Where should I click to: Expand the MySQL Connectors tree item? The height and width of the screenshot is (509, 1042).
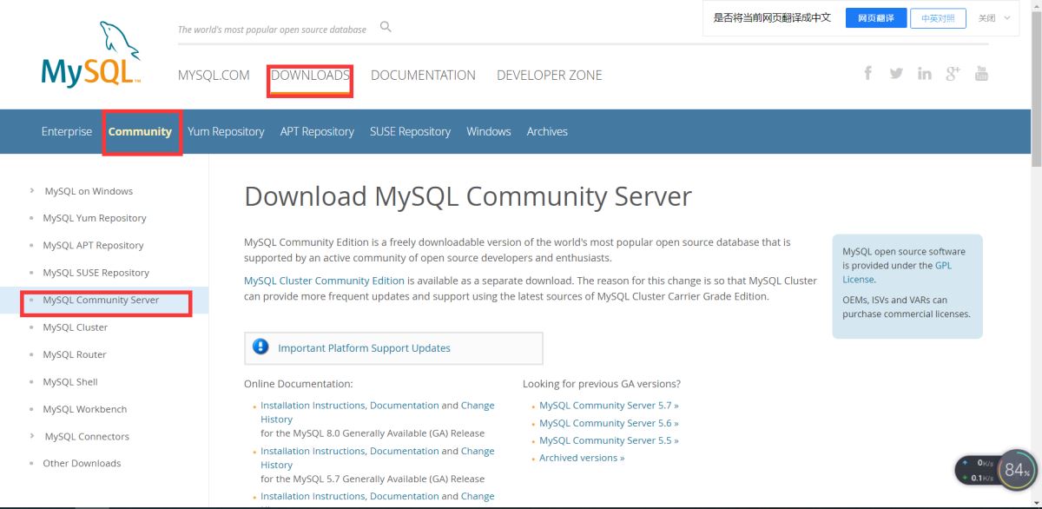[x=32, y=436]
